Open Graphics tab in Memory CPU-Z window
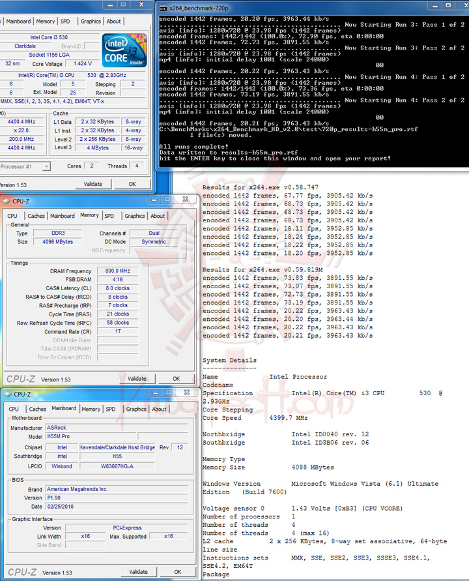469x581 pixels. pyautogui.click(x=135, y=216)
